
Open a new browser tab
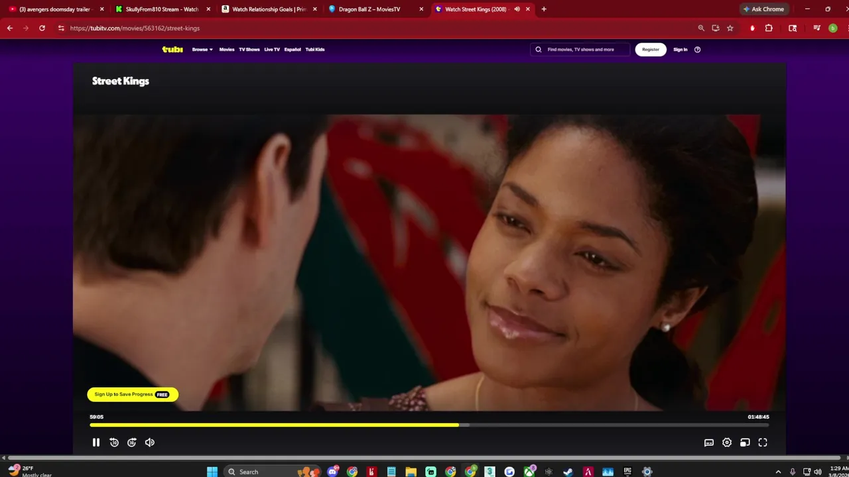pos(544,9)
